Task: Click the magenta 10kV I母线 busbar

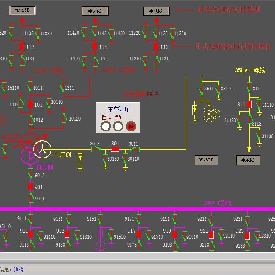Action: pyautogui.click(x=137, y=209)
